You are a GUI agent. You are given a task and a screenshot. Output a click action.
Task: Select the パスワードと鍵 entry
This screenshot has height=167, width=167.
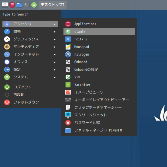click(x=99, y=123)
